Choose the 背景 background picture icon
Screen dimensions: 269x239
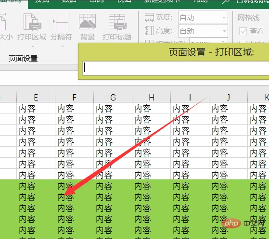87,22
